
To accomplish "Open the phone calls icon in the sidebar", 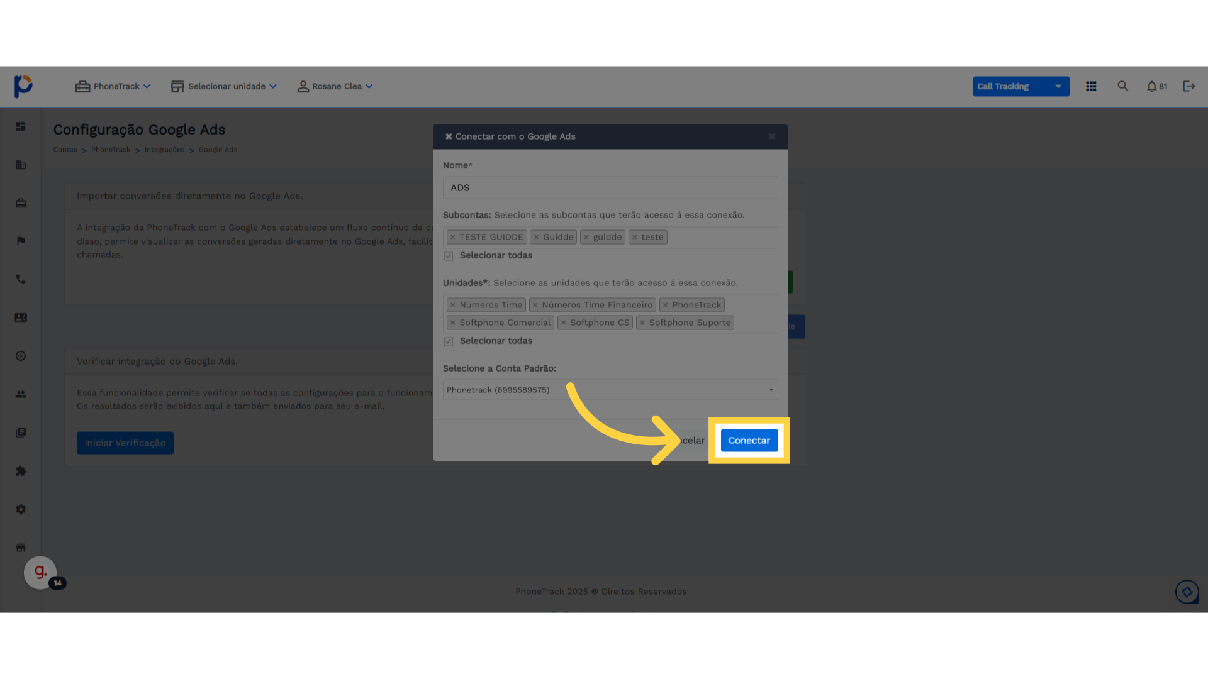I will coord(21,279).
